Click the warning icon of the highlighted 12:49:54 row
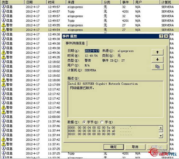Screen dimensions: 179x159 point(3,30)
